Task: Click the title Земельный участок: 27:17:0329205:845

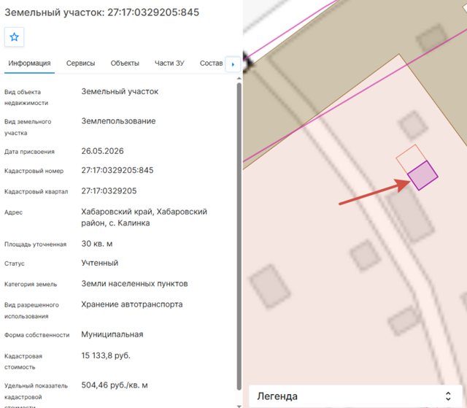Action: coord(102,12)
